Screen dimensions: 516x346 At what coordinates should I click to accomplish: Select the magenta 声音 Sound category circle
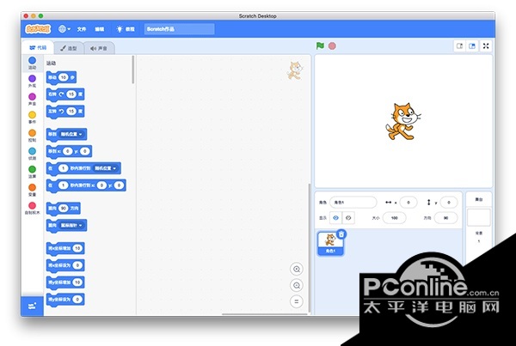click(x=32, y=99)
